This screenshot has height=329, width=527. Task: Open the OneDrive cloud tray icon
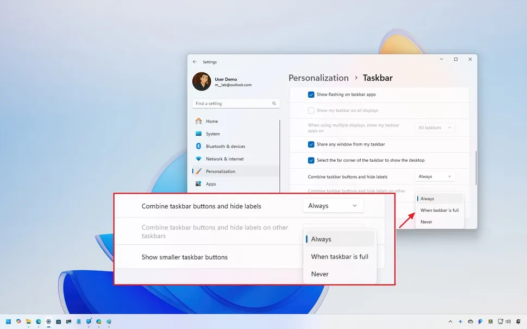point(470,321)
